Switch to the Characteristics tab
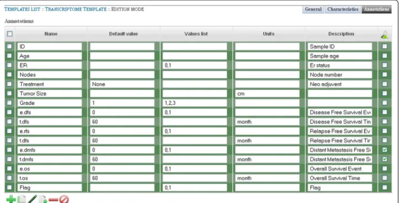 tap(343, 9)
